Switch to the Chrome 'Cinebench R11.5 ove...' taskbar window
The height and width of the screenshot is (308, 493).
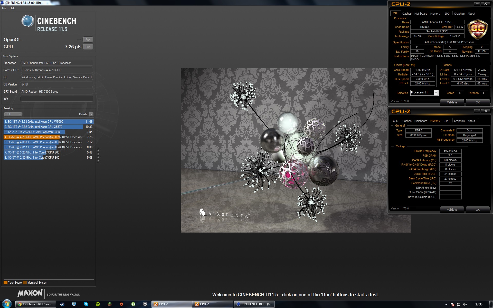click(x=36, y=304)
